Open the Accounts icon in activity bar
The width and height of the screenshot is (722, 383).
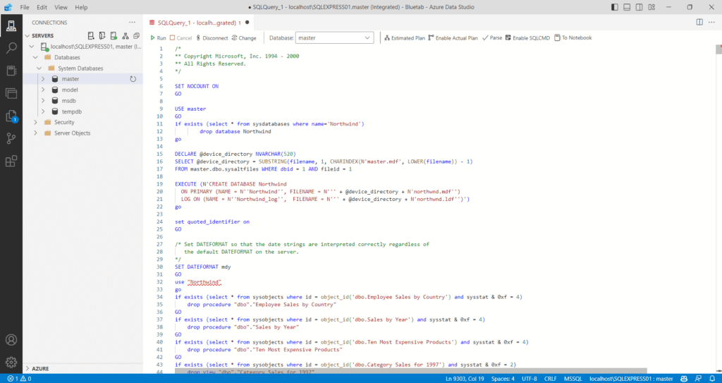click(x=11, y=340)
